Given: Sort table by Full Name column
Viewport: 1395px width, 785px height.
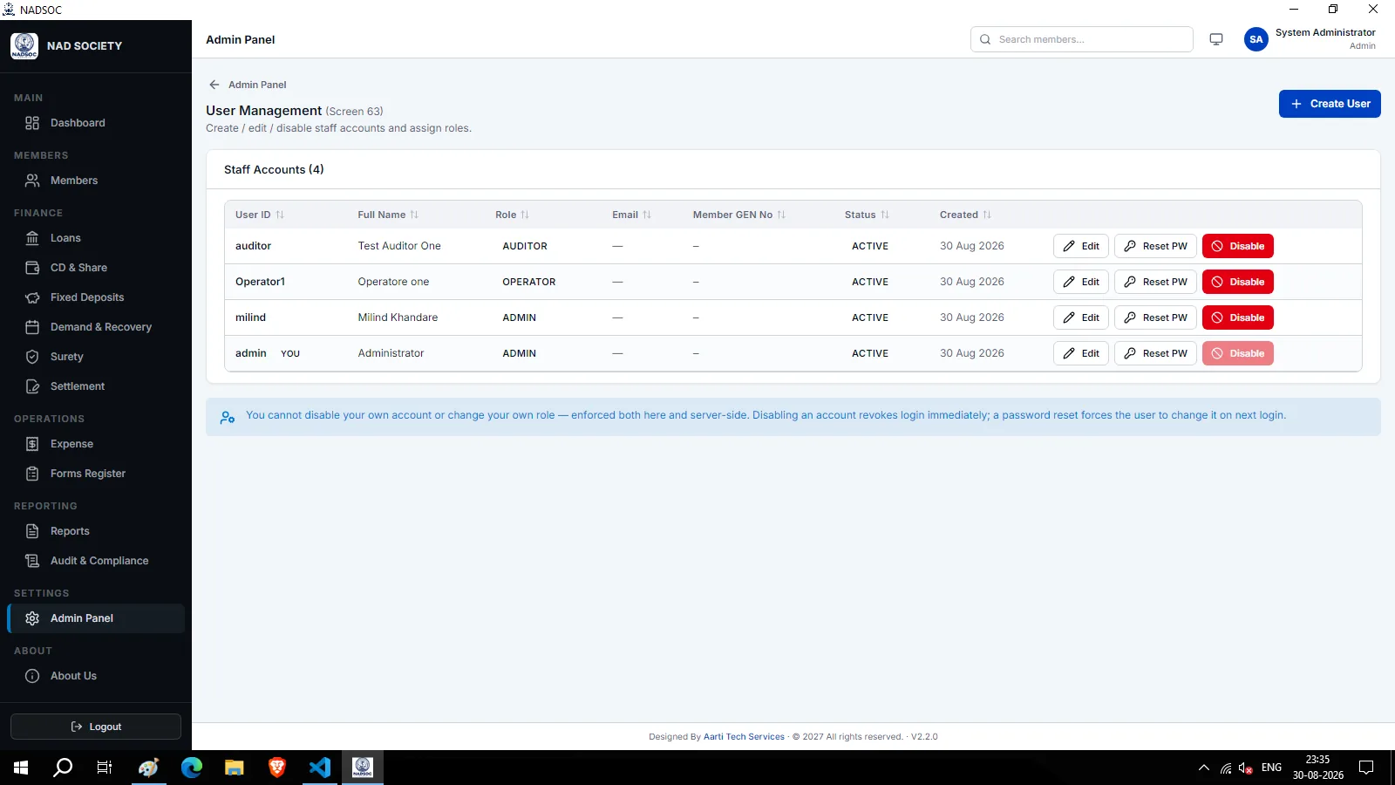Looking at the screenshot, I should coord(388,215).
